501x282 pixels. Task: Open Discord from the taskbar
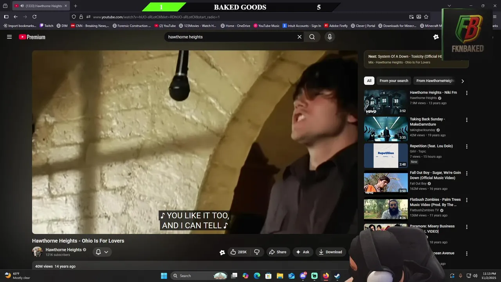tap(303, 276)
